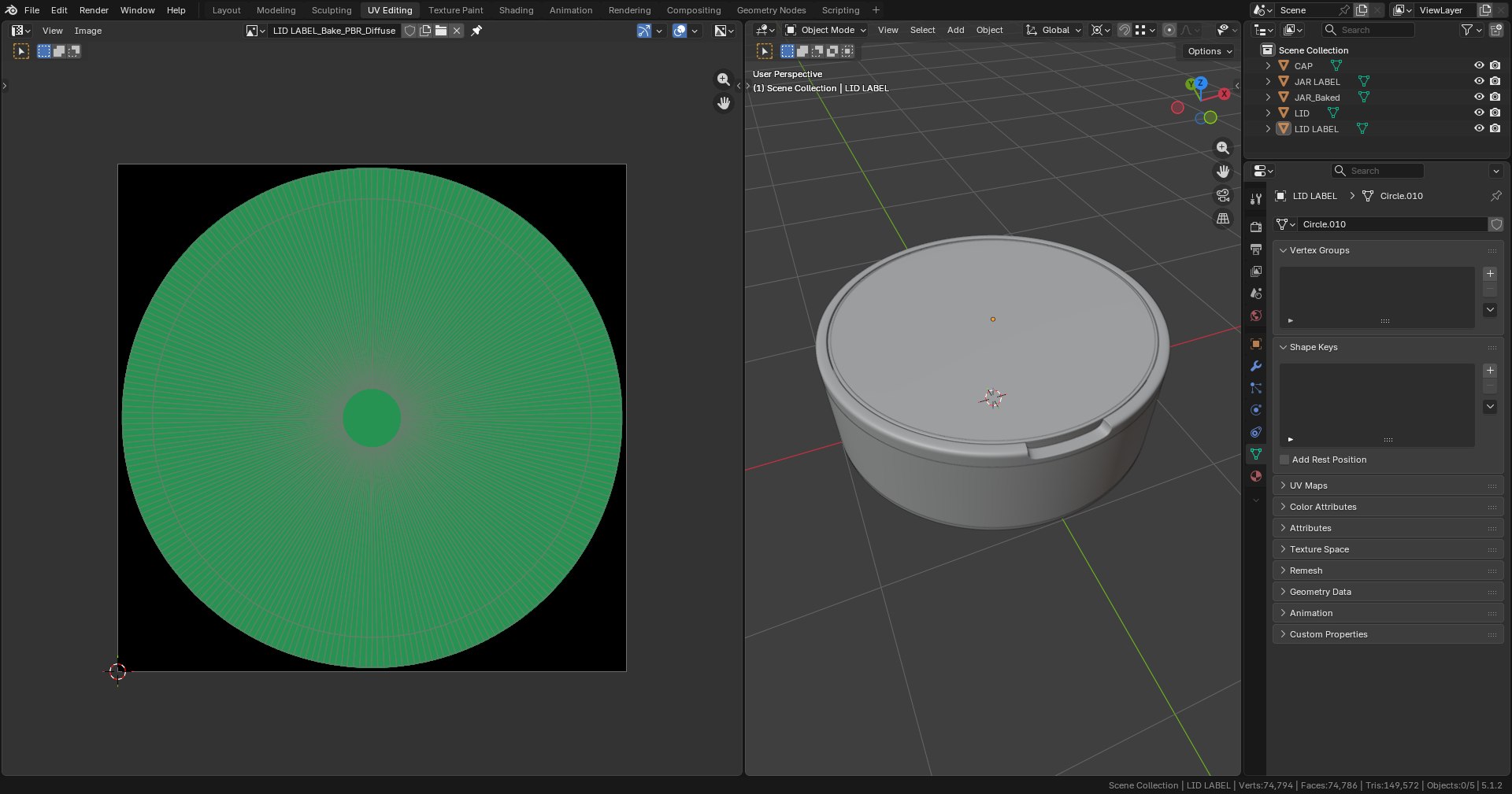Open the Particles properties tab icon
1512x794 pixels.
point(1256,388)
